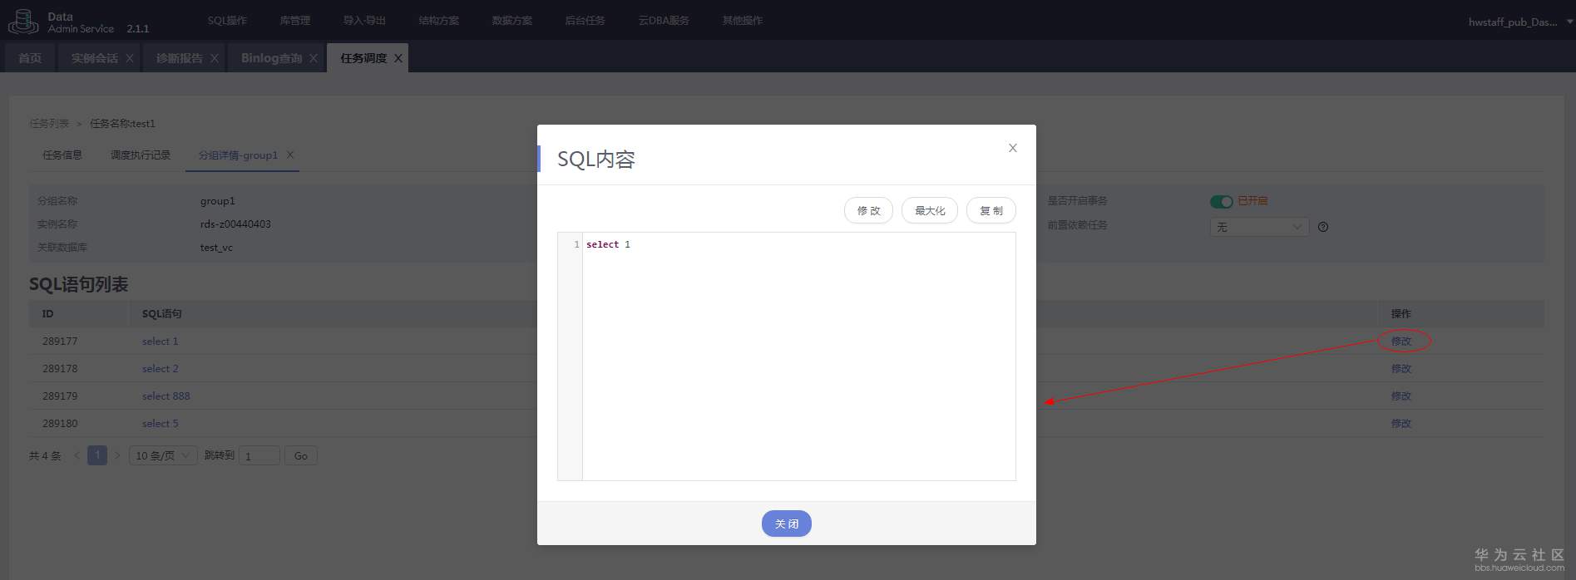Screen dimensions: 1576x580
Task: Go to next page arrow
Action: point(117,455)
